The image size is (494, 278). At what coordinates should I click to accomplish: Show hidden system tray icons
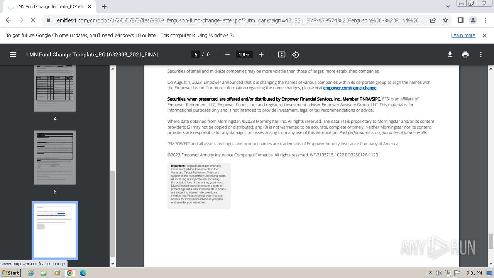click(x=430, y=273)
